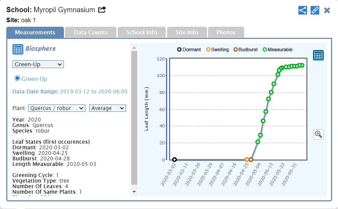Click the chart zoom magnifier icon
338x209 pixels.
click(318, 134)
